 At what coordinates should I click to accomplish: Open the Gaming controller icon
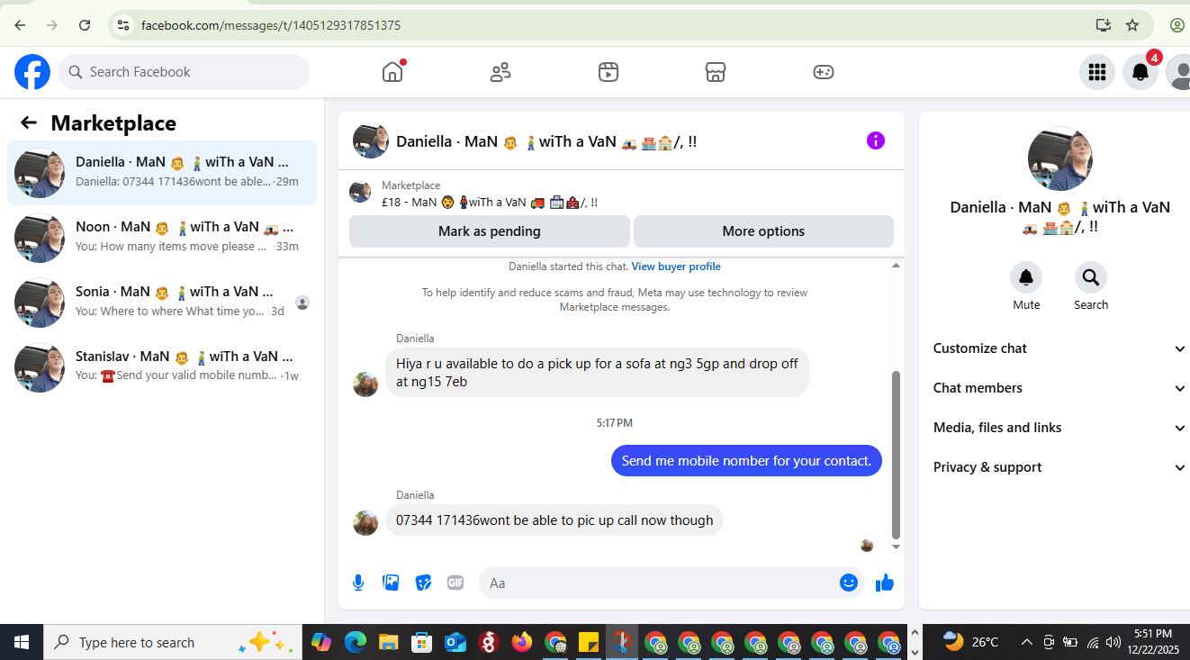[x=824, y=72]
